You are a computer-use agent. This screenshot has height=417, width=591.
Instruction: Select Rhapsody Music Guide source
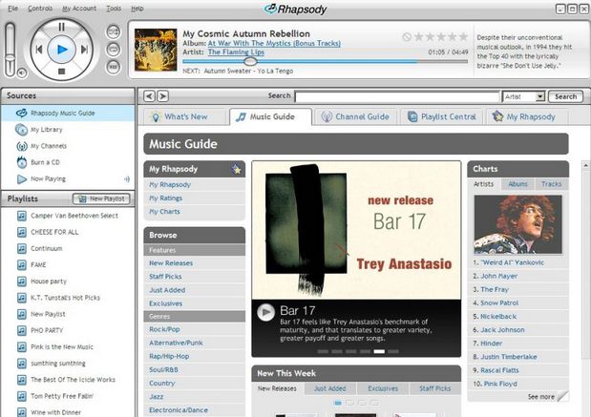pyautogui.click(x=68, y=113)
